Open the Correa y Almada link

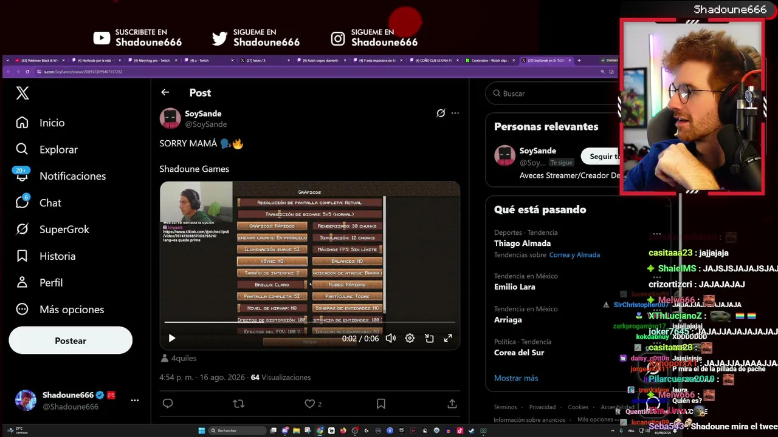pos(574,255)
